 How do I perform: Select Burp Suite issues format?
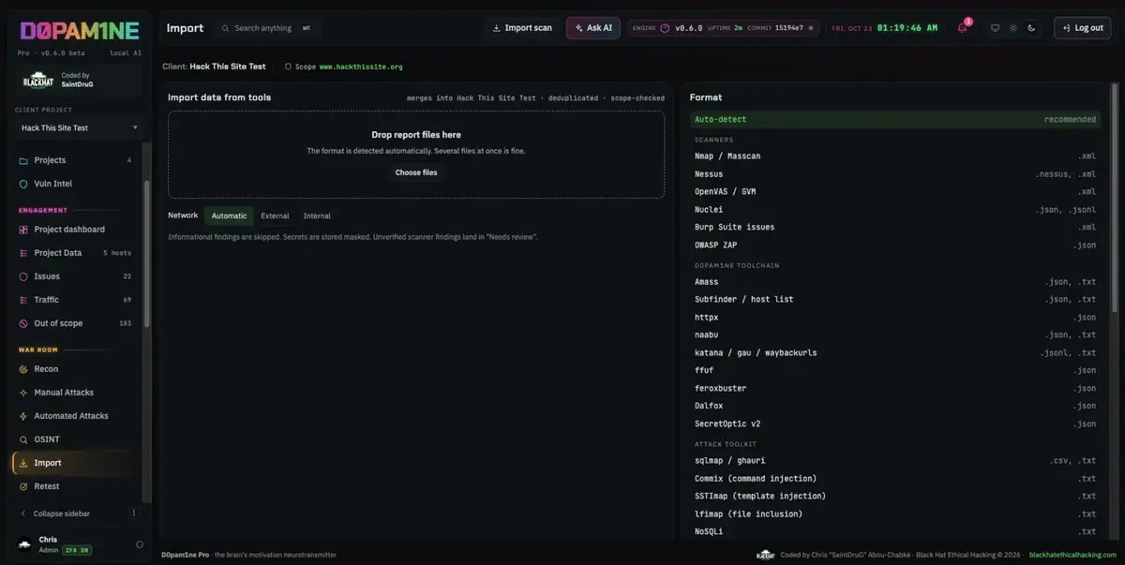[x=895, y=227]
